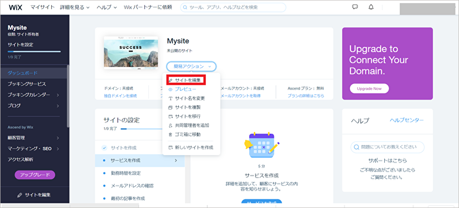Click the sidebar サイトを設定 progress bar

[34, 52]
